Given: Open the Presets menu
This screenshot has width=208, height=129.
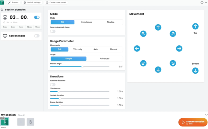Looking at the screenshot, I should 13,2.
